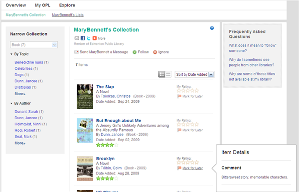
Task: Click the More sharing text link
Action: [x=102, y=38]
